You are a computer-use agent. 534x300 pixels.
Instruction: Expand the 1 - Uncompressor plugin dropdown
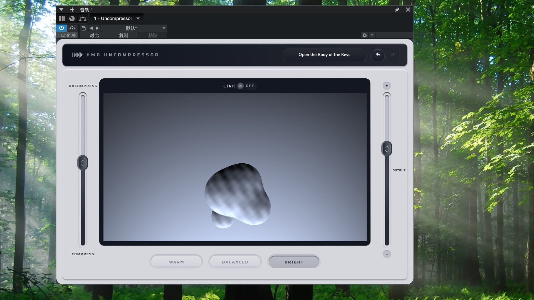click(138, 18)
